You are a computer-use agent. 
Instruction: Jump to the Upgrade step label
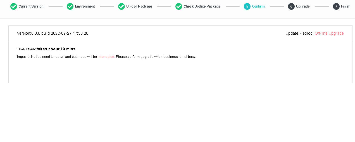pos(303,6)
